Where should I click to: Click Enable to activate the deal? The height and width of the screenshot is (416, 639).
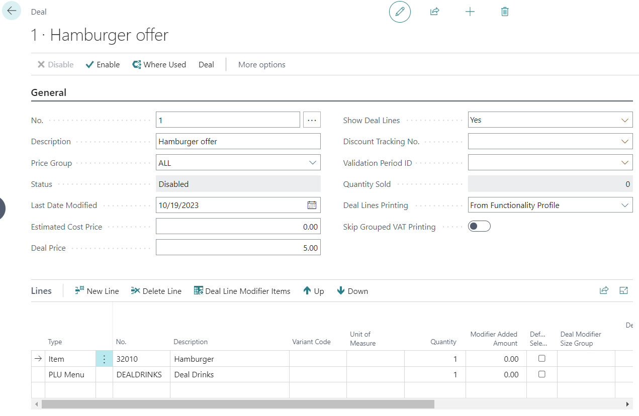point(103,64)
